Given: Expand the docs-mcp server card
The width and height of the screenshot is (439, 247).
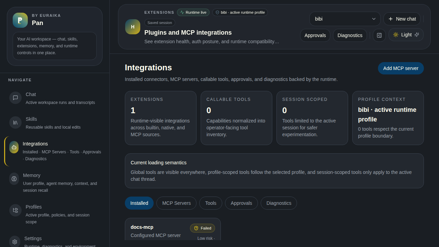Looking at the screenshot, I should pos(173,231).
